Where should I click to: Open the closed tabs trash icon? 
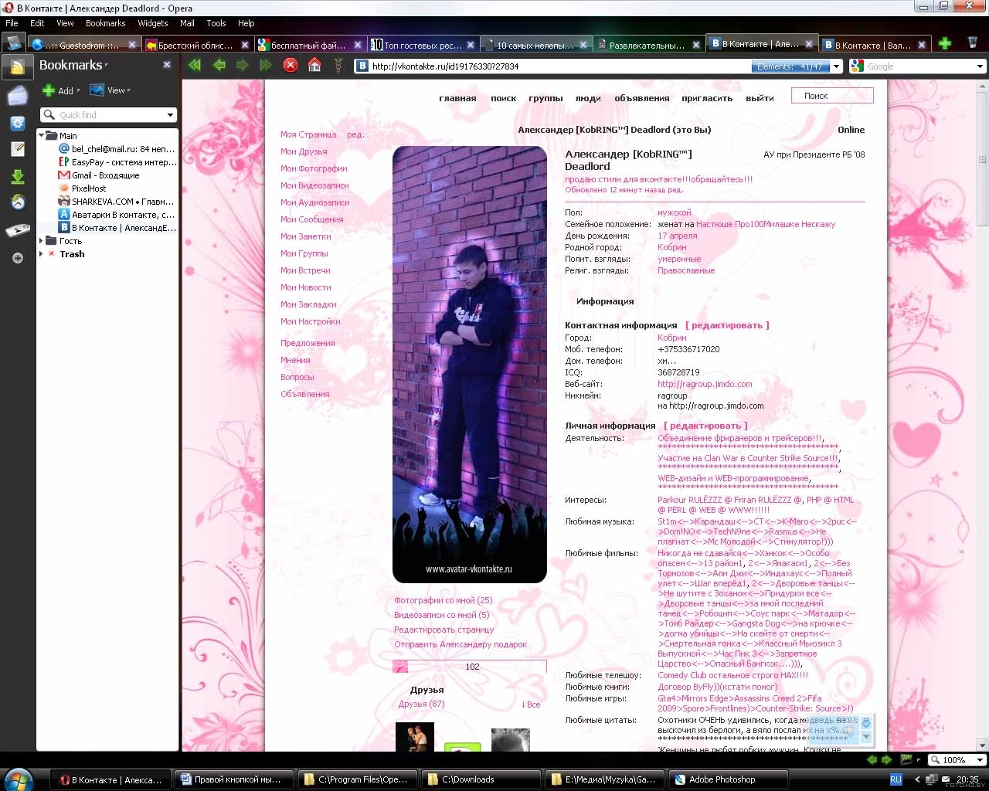(x=973, y=42)
